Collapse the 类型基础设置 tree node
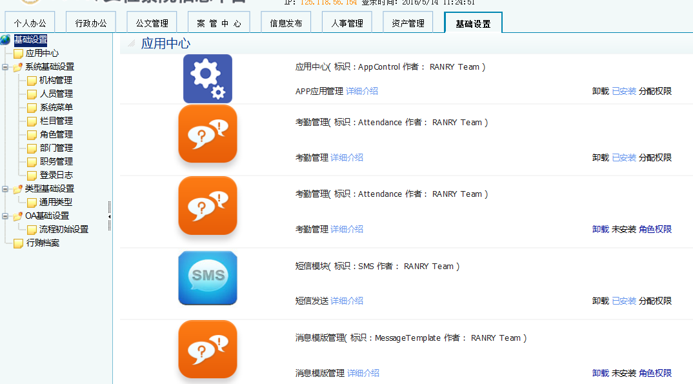Image resolution: width=693 pixels, height=384 pixels. pos(5,188)
